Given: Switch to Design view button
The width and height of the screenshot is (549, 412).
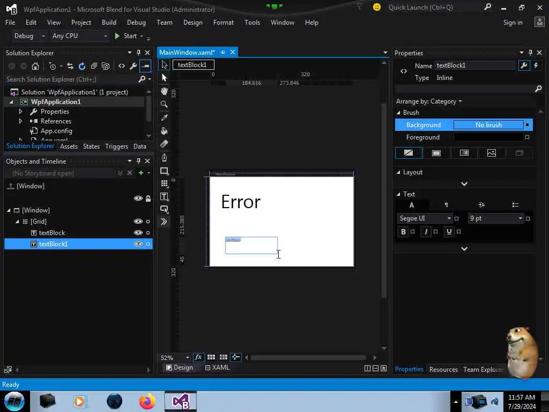Looking at the screenshot, I should click(179, 367).
